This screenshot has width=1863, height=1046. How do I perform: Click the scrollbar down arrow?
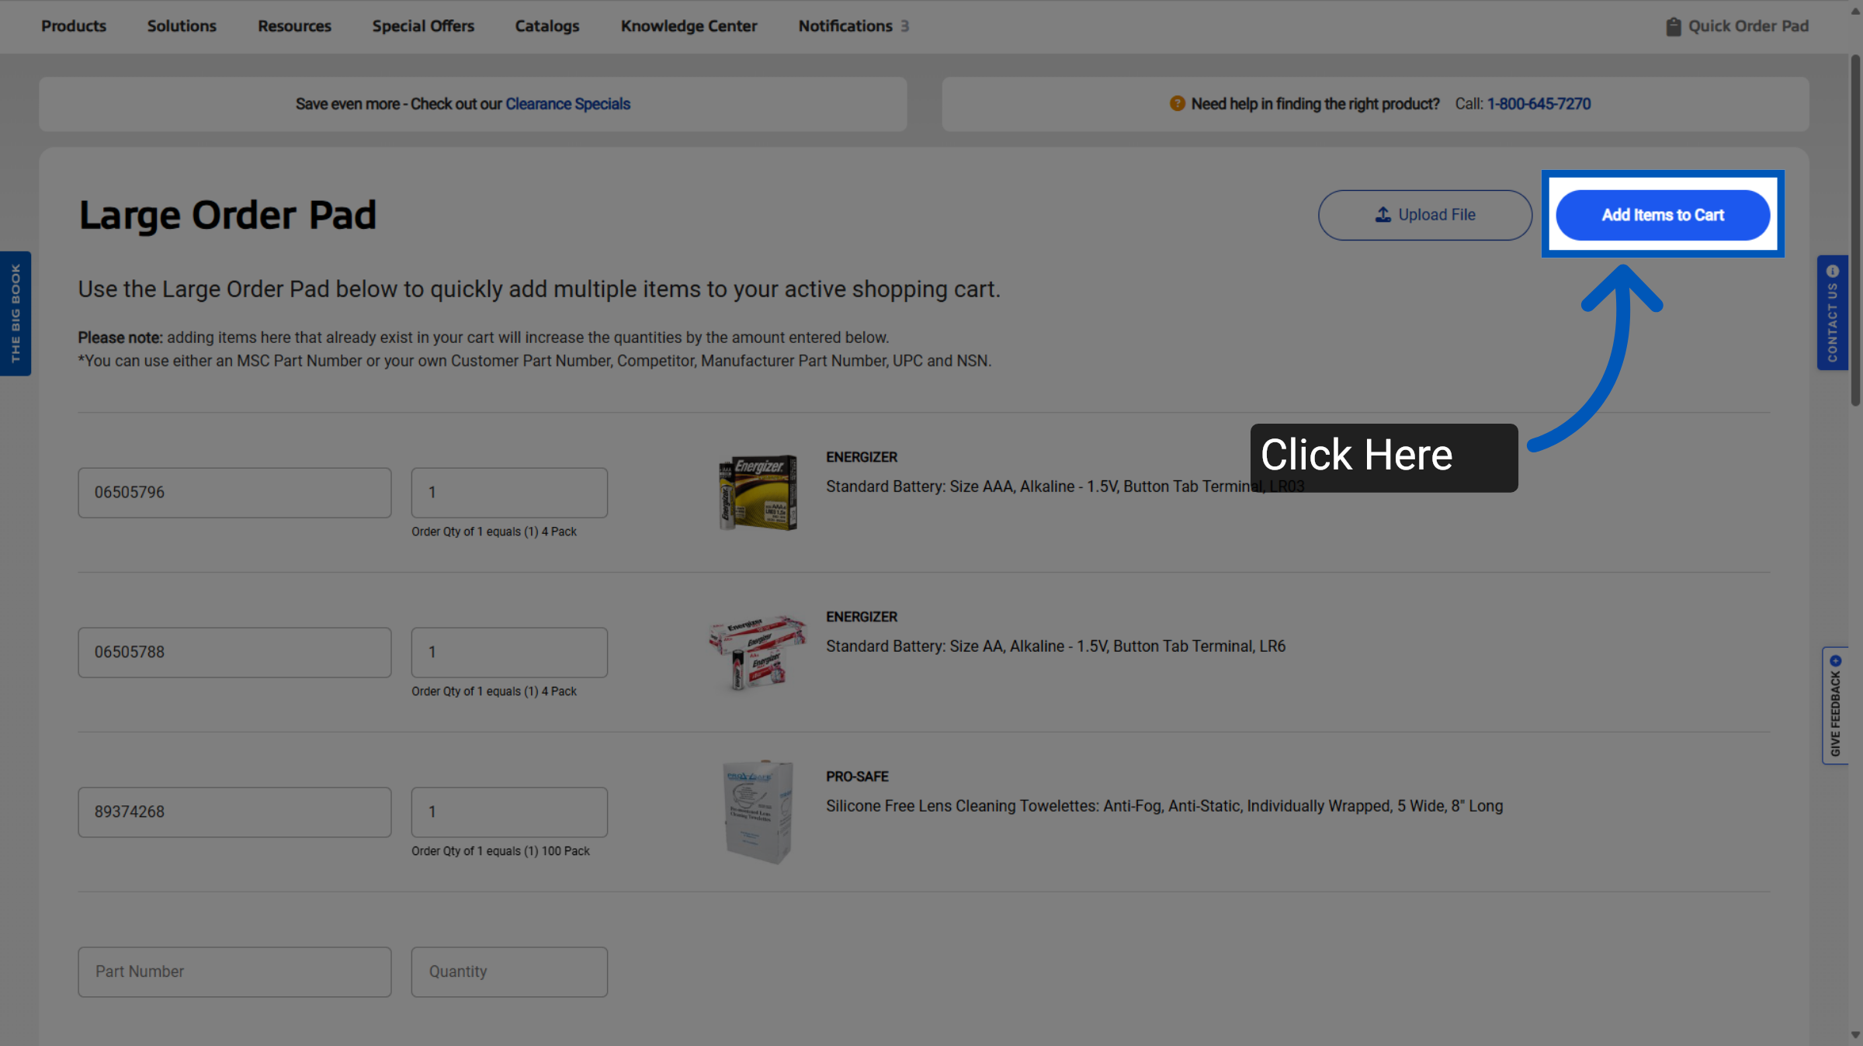point(1855,1035)
